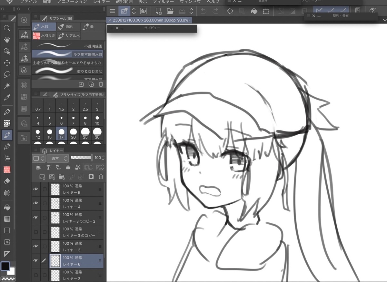Screen dimensions: 387x282
Task: Select the Lasso selection tool
Action: pyautogui.click(x=7, y=74)
